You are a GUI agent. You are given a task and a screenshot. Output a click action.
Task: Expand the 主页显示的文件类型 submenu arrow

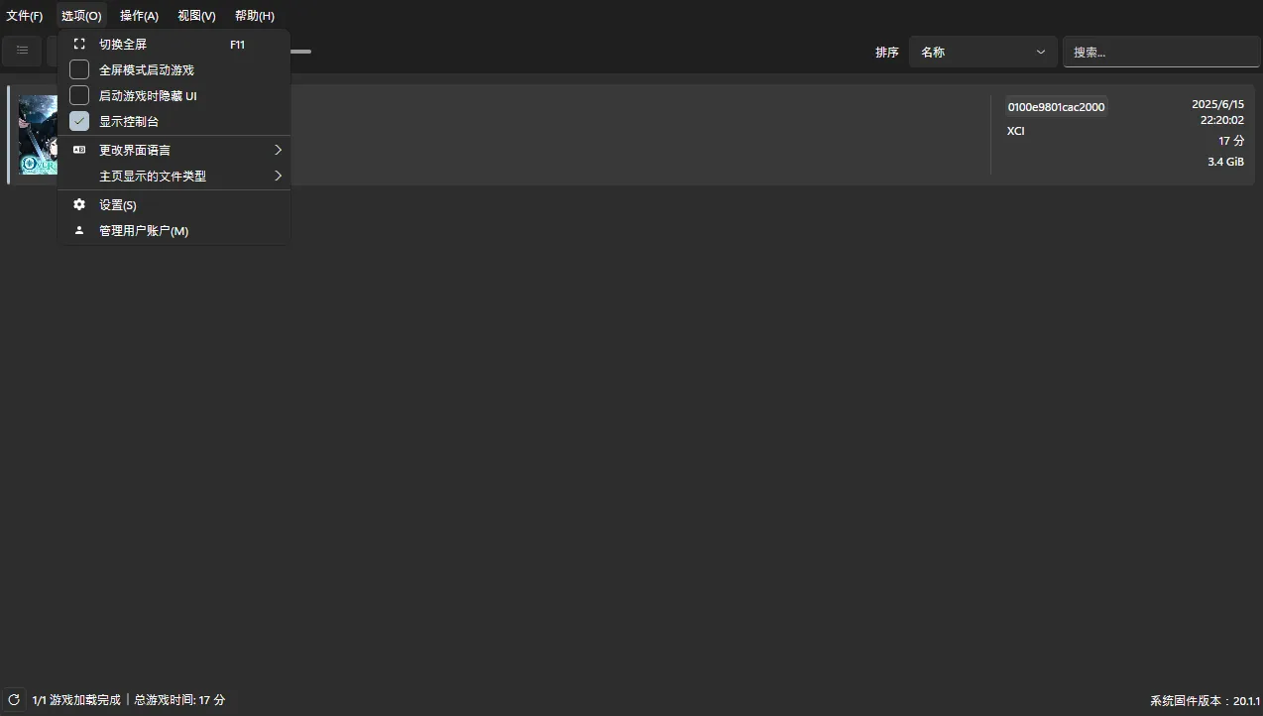point(278,176)
